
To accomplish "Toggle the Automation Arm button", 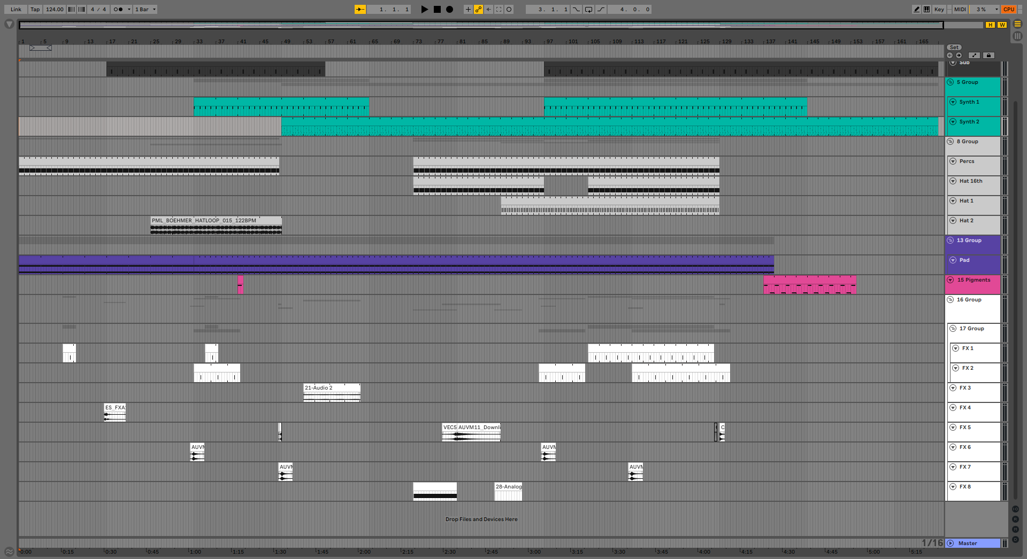I will [478, 9].
